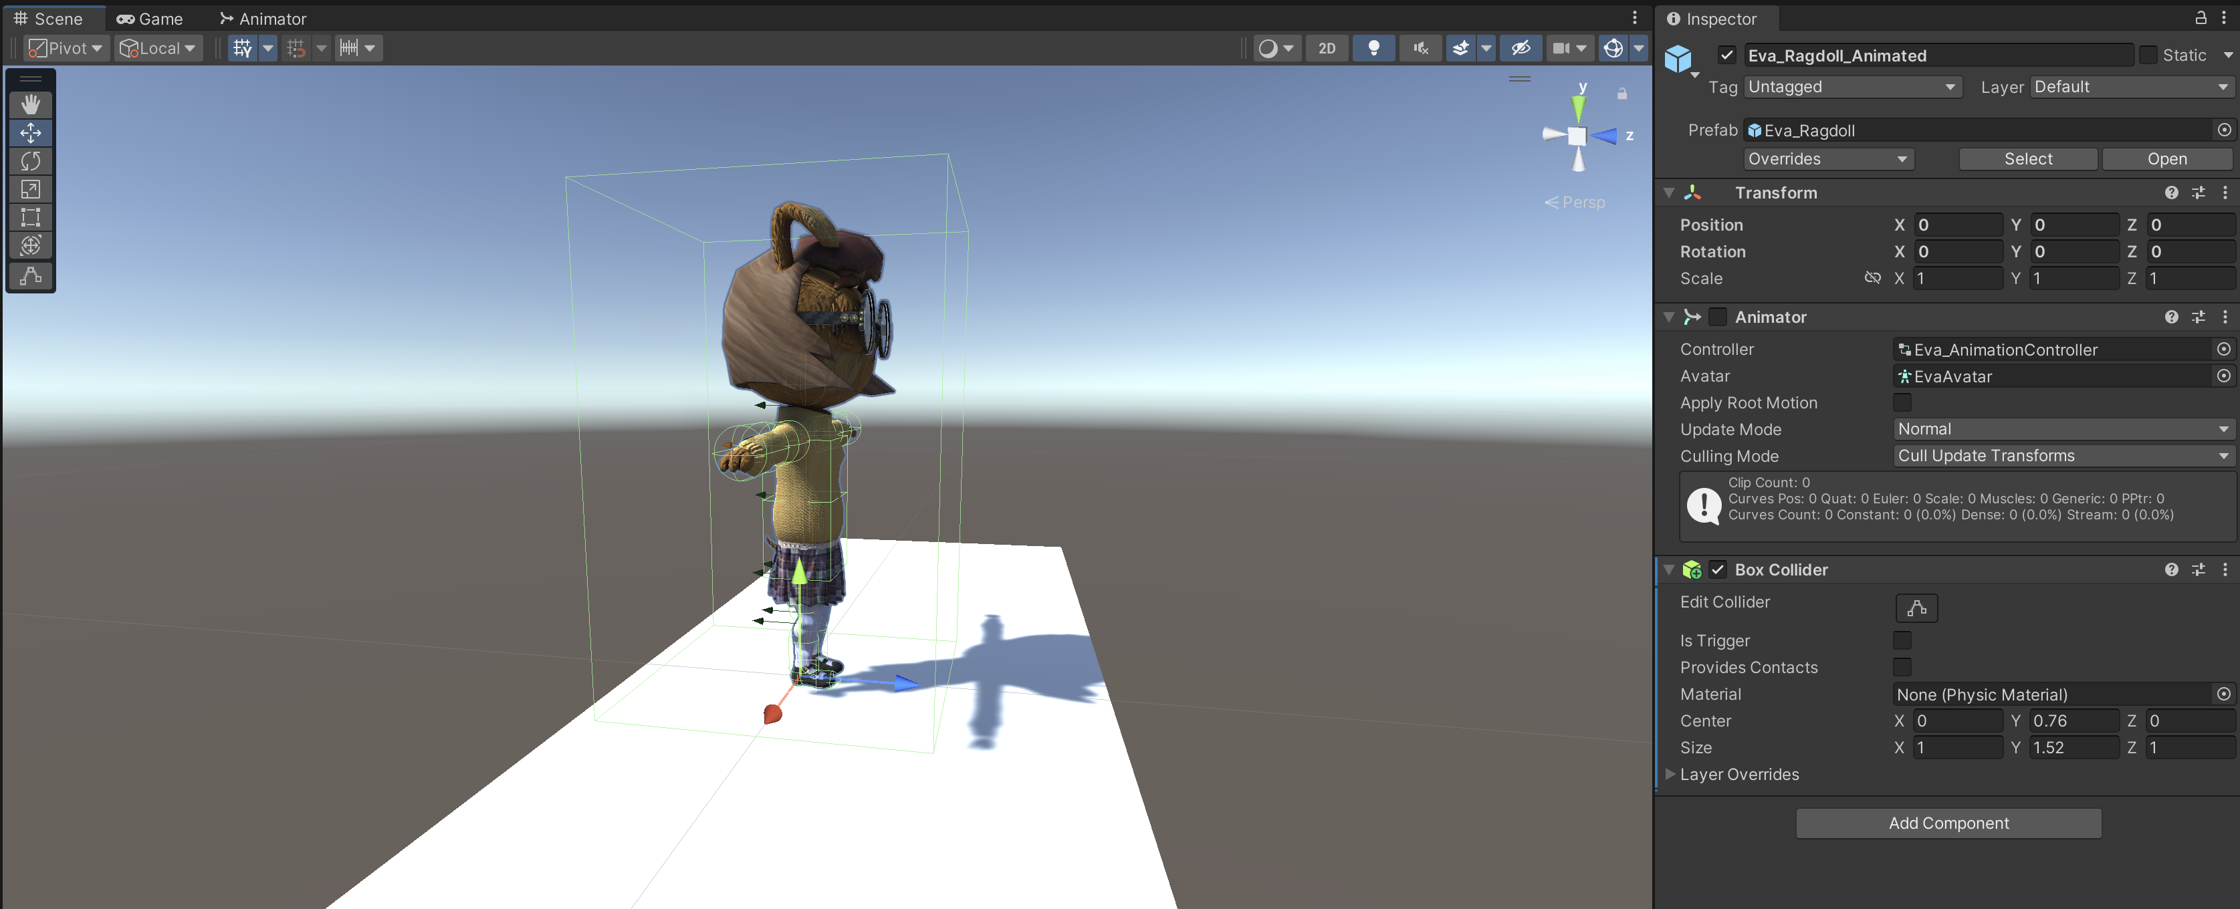Lock the Inspector panel
The height and width of the screenshot is (909, 2240).
[x=2200, y=17]
